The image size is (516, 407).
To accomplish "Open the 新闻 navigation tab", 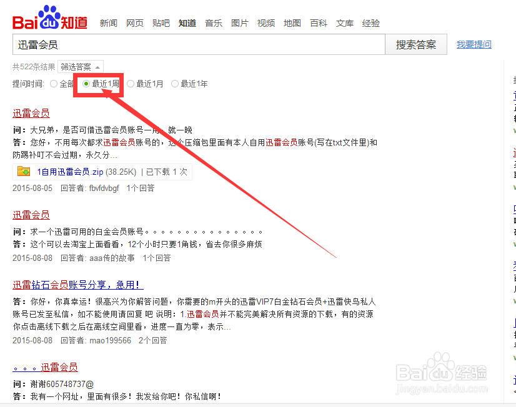I will point(109,23).
